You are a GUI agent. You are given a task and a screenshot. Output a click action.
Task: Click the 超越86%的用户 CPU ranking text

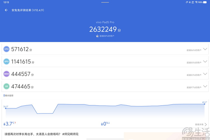coord(194,50)
